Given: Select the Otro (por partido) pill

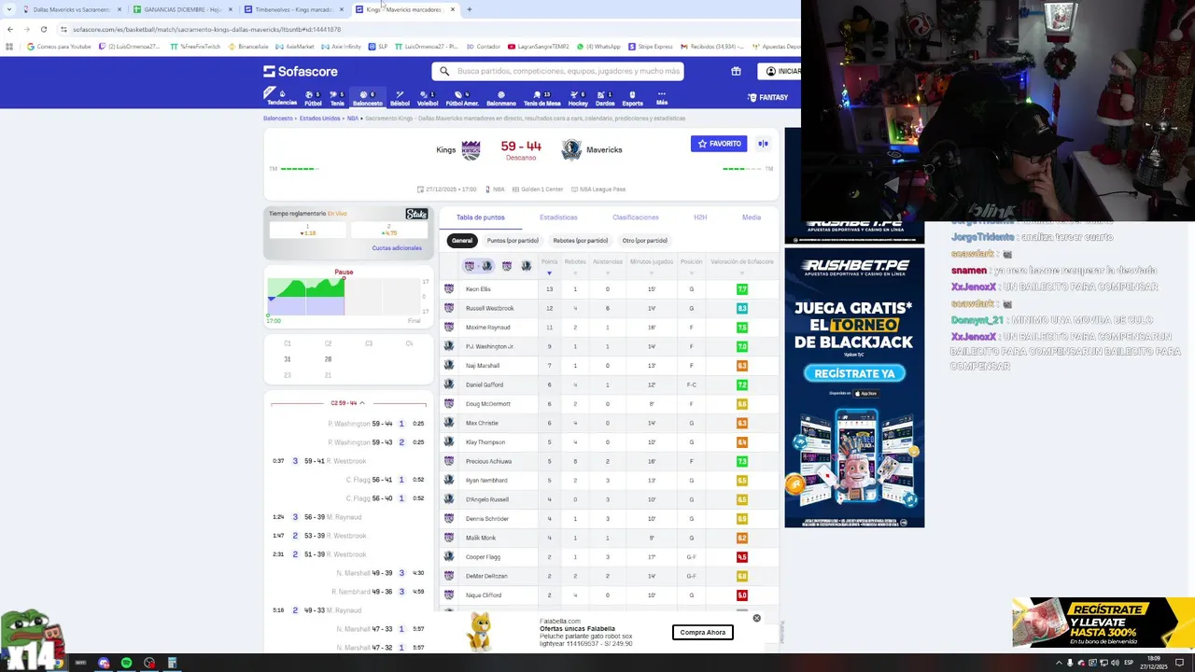Looking at the screenshot, I should (x=645, y=241).
